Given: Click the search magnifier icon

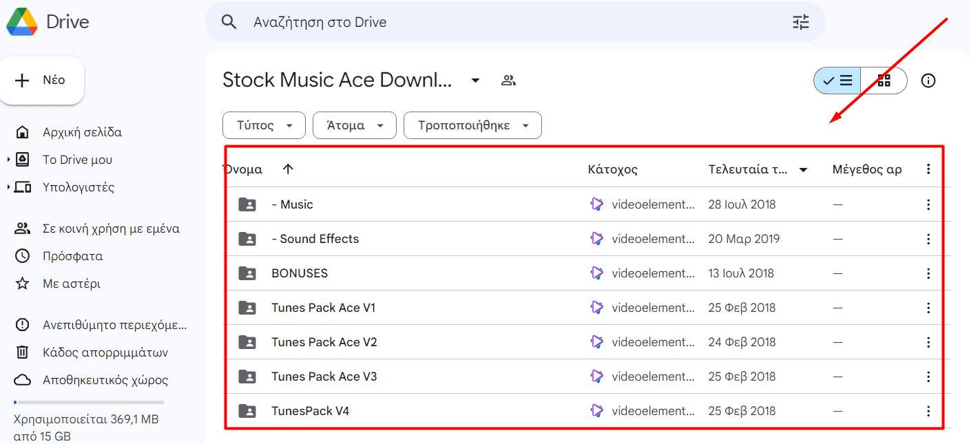Looking at the screenshot, I should click(229, 22).
